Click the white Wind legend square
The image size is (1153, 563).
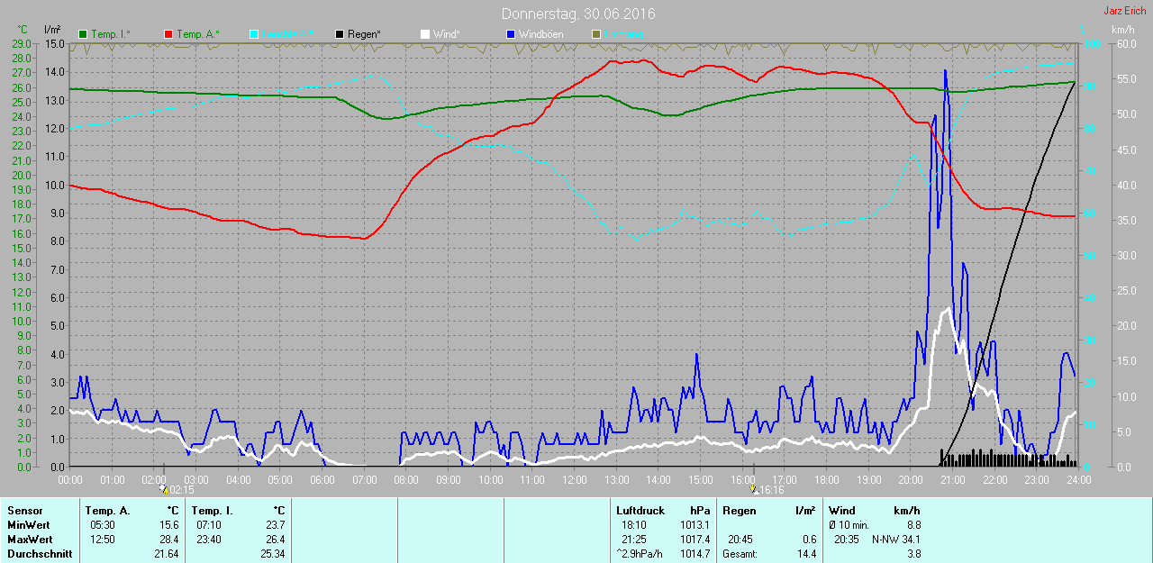pos(425,34)
